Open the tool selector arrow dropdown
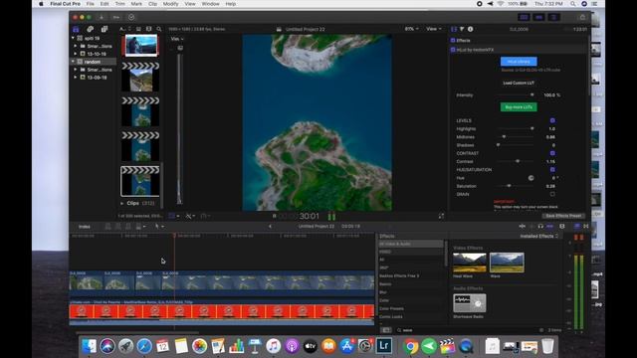Image resolution: width=637 pixels, height=358 pixels. 159,226
